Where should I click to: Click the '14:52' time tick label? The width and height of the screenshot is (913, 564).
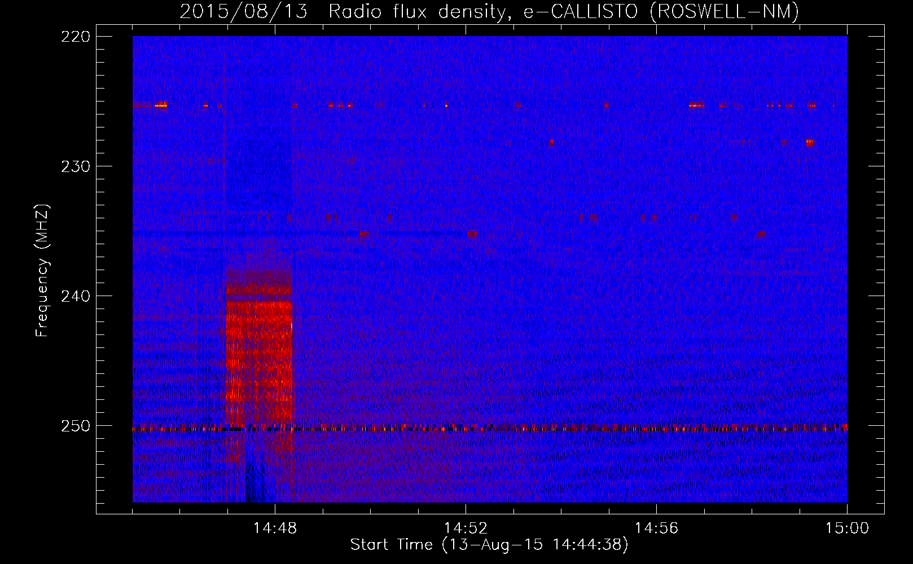[x=466, y=528]
